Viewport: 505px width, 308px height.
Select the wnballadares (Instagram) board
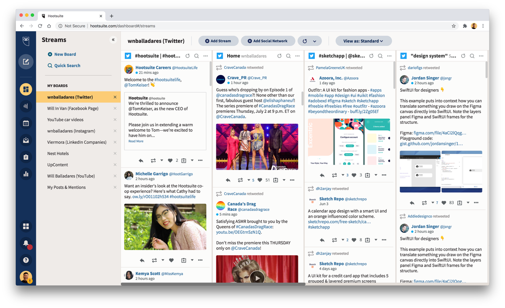[71, 131]
